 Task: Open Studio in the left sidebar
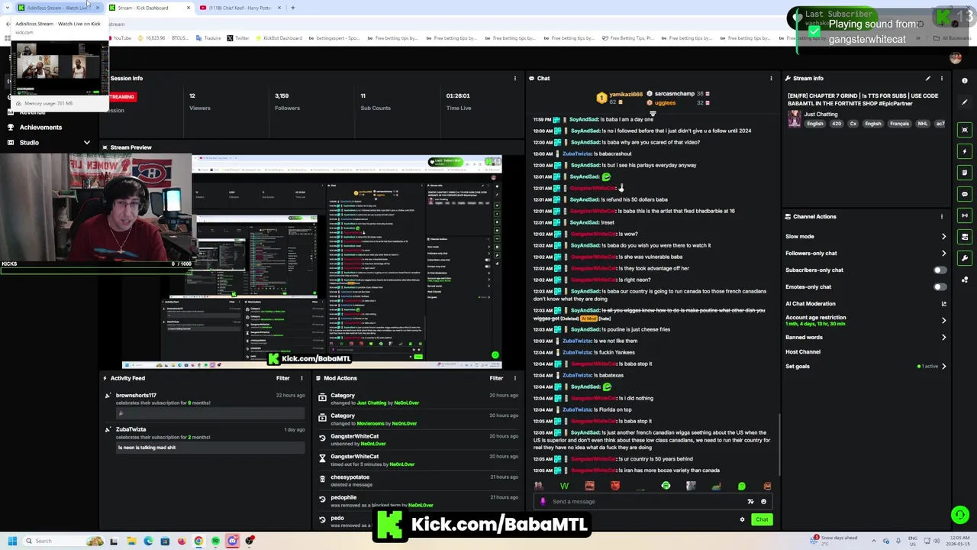coord(29,143)
